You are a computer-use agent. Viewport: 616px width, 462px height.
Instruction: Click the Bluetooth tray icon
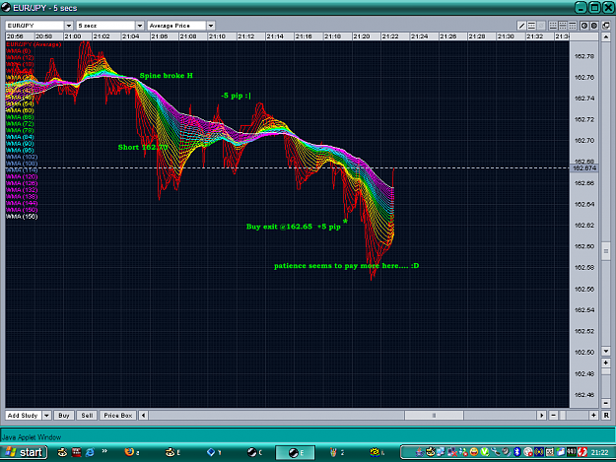pyautogui.click(x=517, y=452)
